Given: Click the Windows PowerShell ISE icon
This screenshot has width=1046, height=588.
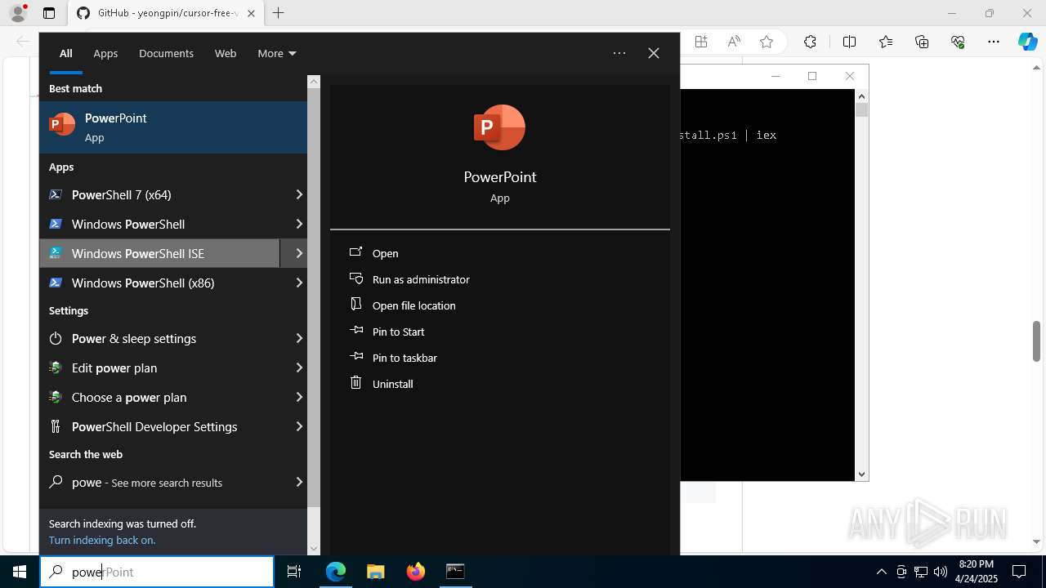Looking at the screenshot, I should (x=56, y=253).
